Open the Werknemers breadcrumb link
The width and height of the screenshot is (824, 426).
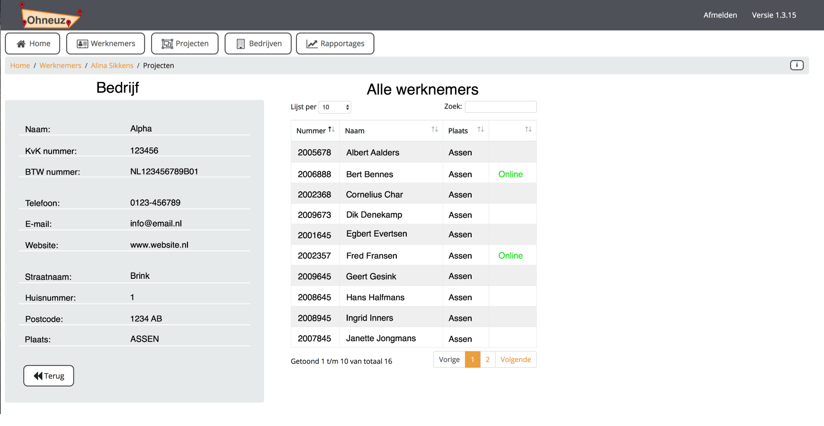(60, 65)
